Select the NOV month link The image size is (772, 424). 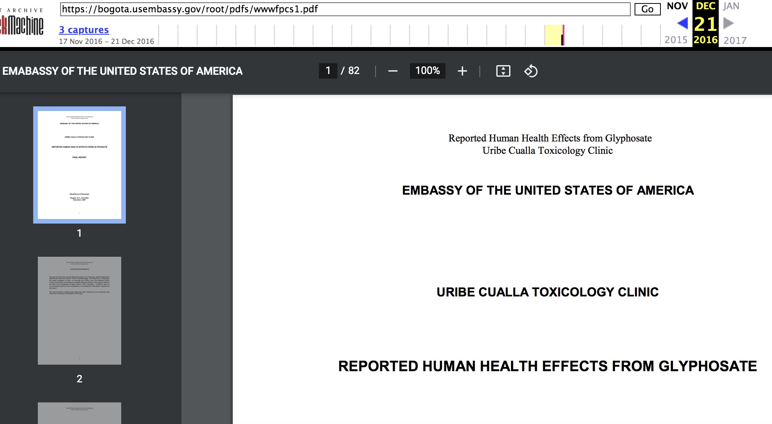677,6
